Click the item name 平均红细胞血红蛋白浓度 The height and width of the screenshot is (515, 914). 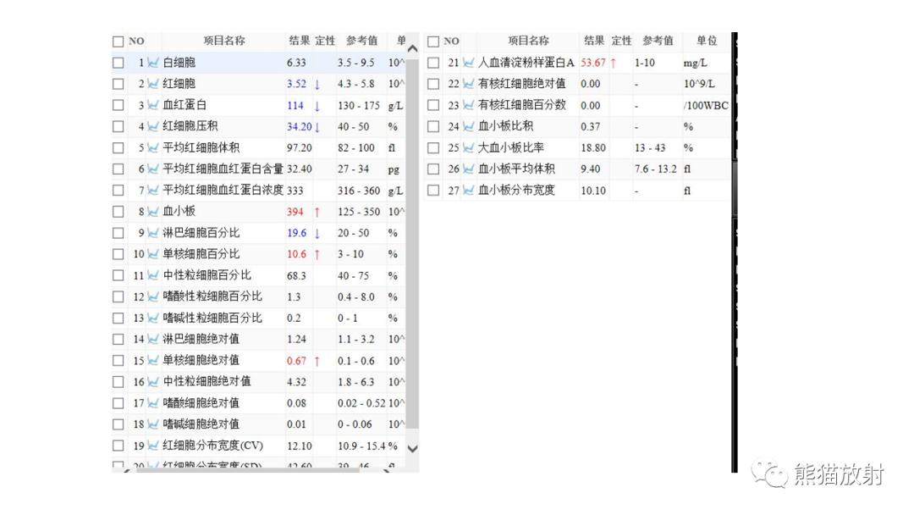(223, 190)
